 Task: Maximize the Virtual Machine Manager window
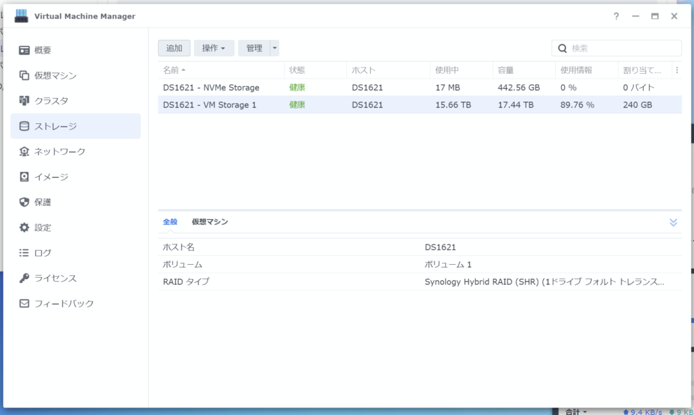click(x=655, y=16)
